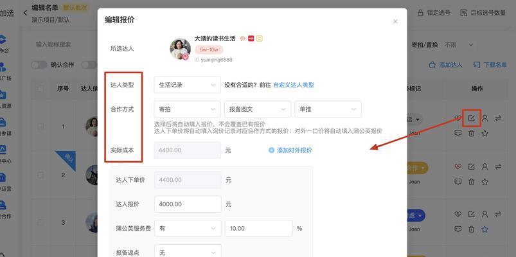The image size is (516, 257).
Task: Open the comment icon in row 2
Action: 458,181
